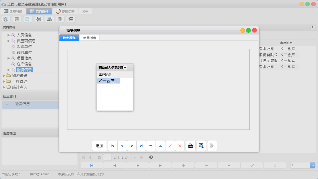Click the printer icon in the dialog

click(190, 146)
